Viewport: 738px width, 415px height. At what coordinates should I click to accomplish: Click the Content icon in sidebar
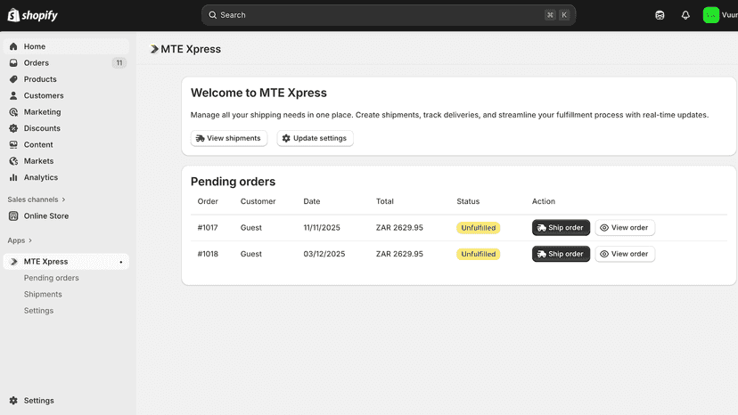(13, 144)
